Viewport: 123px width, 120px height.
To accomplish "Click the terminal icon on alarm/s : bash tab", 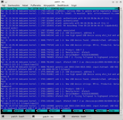I will point(64,116).
